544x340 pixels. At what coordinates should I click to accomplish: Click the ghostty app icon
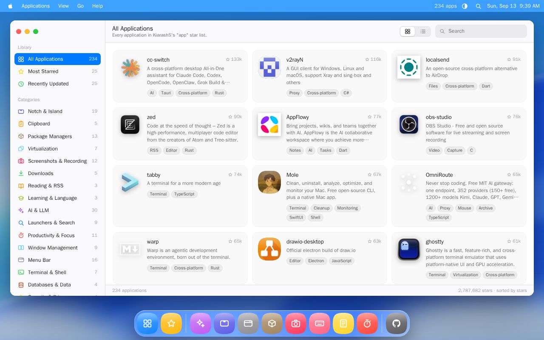(x=409, y=249)
